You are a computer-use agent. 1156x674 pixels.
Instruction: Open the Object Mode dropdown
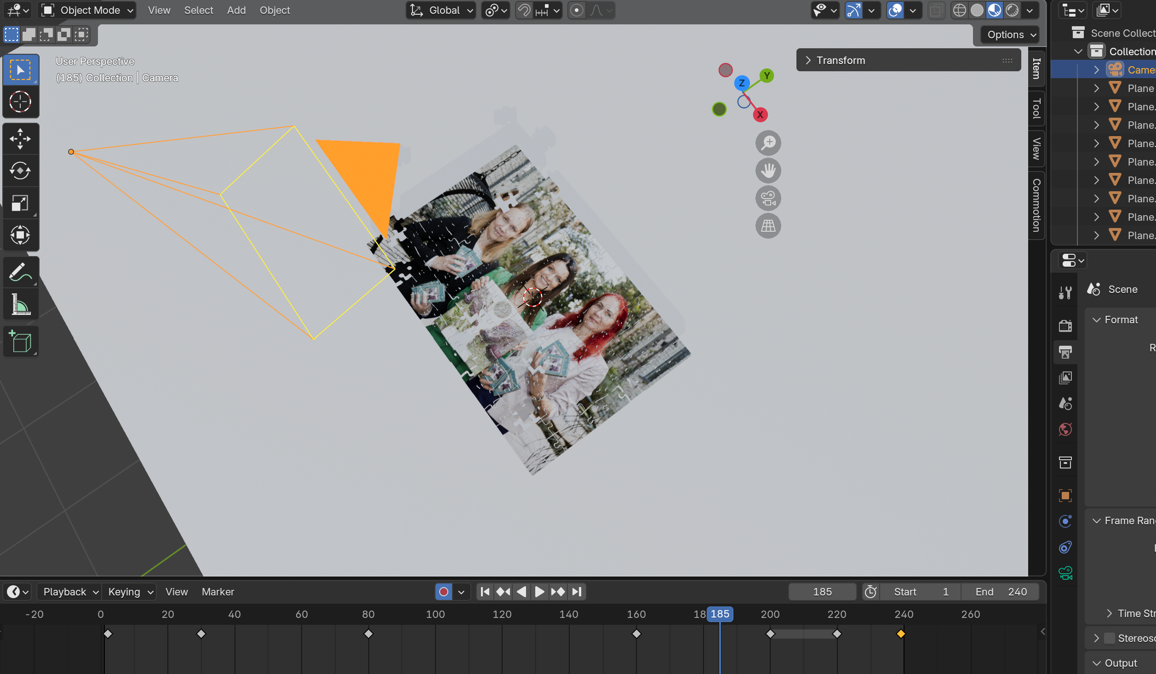(87, 10)
